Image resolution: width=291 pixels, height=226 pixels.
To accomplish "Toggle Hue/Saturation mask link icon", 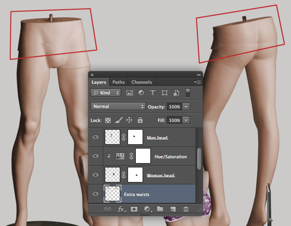I will (x=131, y=156).
